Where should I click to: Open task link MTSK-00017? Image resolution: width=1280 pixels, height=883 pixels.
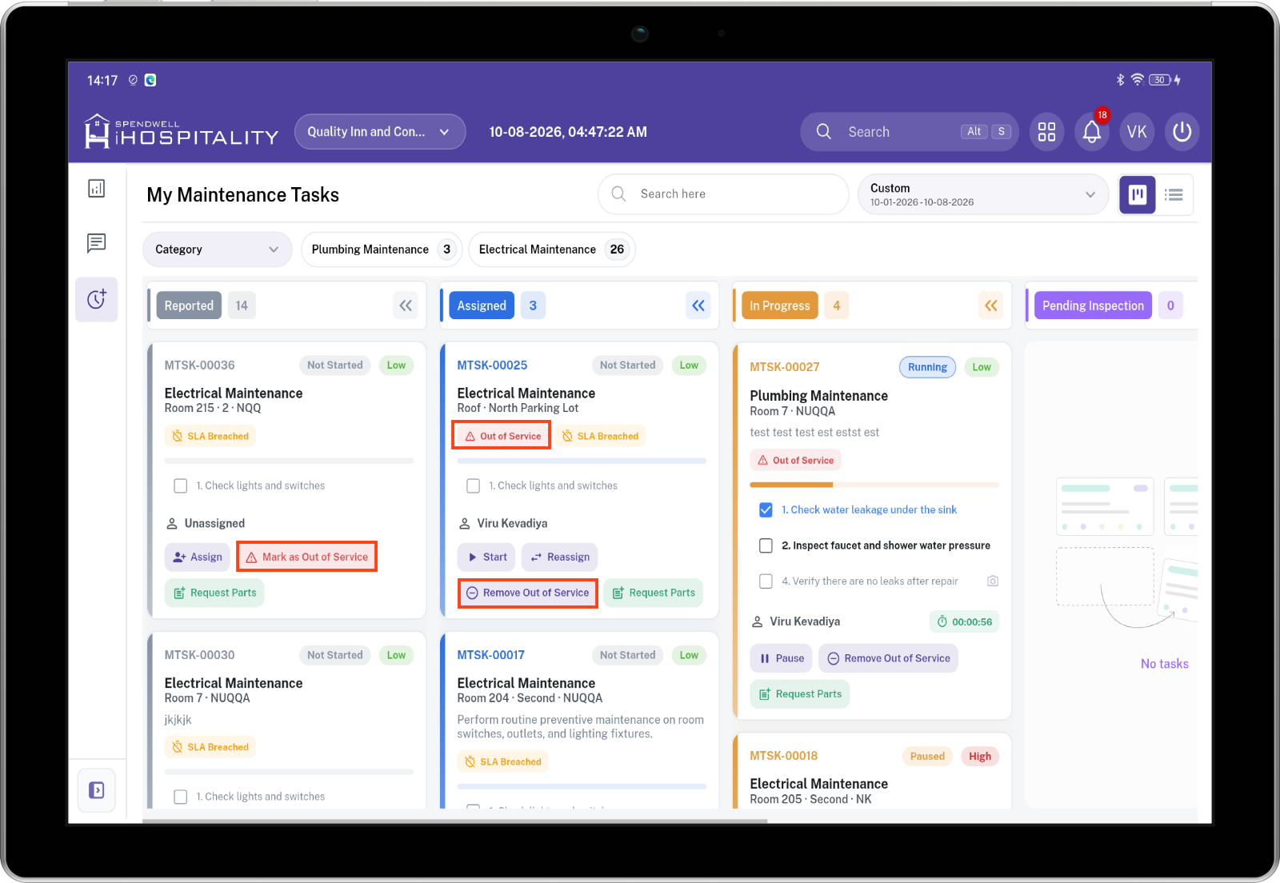(x=491, y=655)
